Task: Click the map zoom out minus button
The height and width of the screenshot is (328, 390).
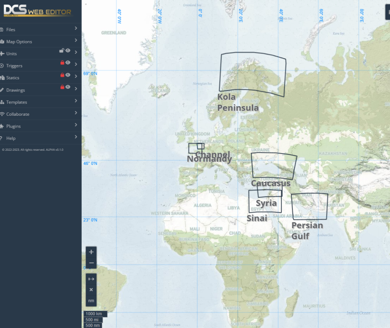Action: pyautogui.click(x=91, y=263)
